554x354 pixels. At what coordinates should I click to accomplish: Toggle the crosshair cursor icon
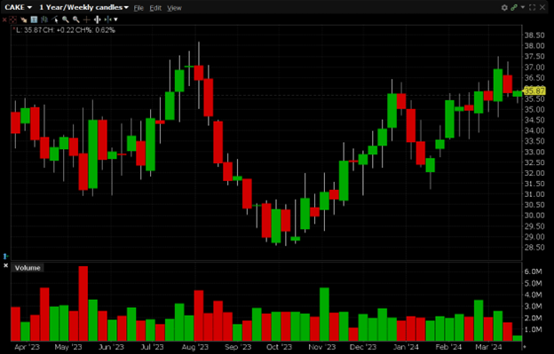pos(87,20)
